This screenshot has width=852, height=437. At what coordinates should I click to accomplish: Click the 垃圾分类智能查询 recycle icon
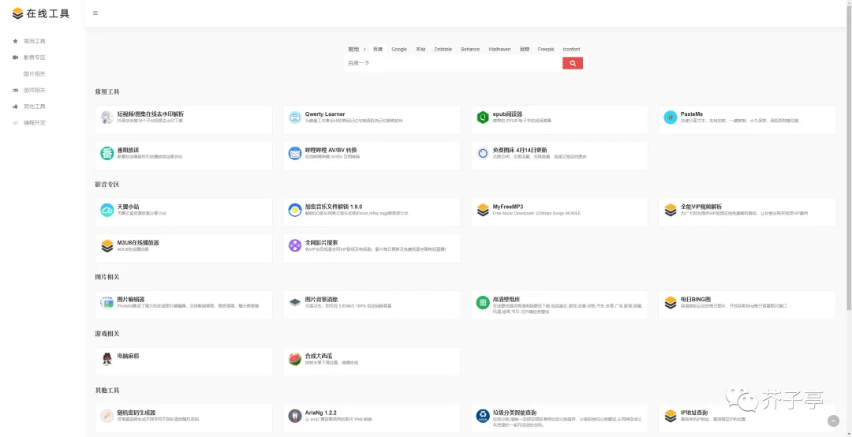coord(483,416)
